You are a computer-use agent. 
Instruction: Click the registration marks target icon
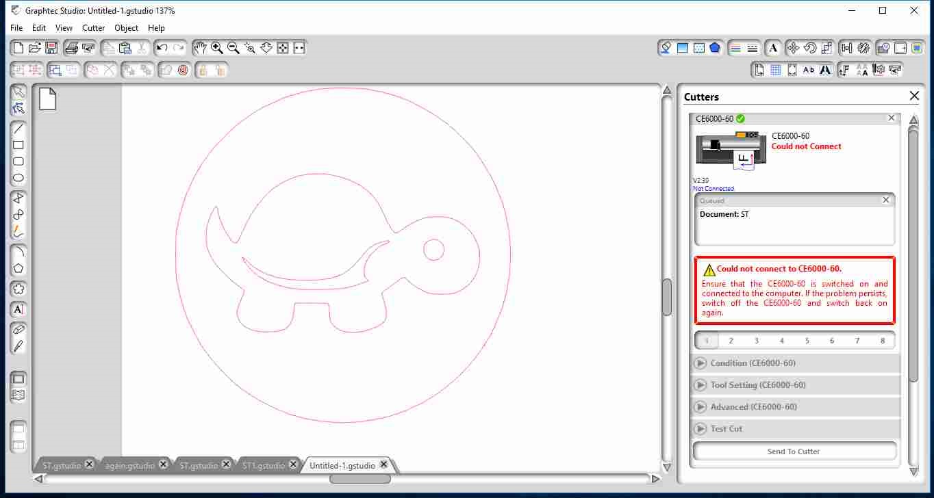[183, 70]
